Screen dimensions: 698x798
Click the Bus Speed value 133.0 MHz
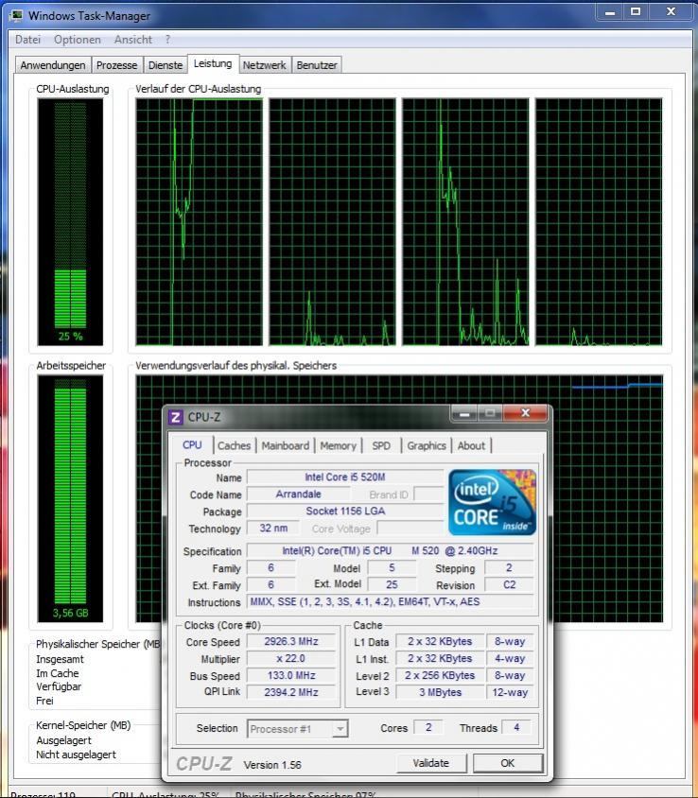click(x=291, y=675)
